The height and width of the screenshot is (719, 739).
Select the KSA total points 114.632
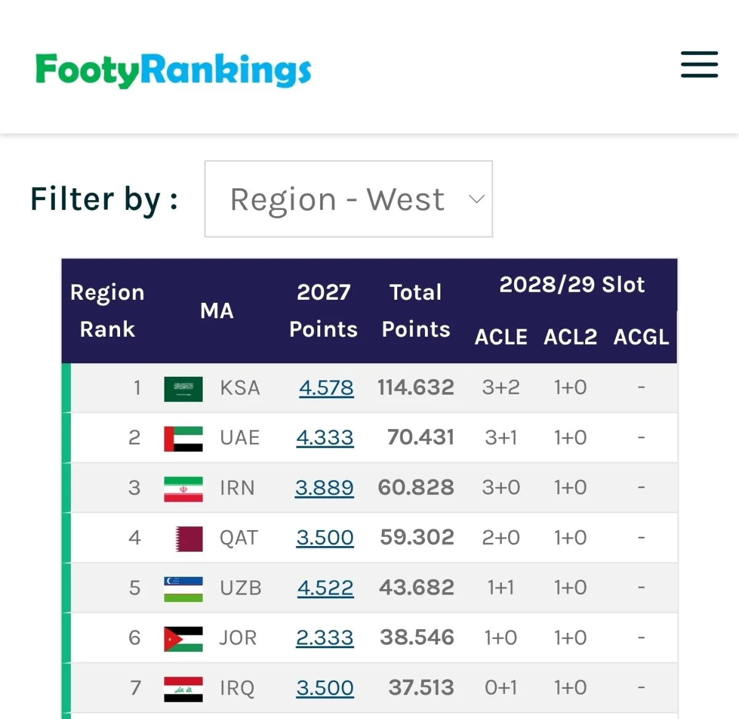416,387
